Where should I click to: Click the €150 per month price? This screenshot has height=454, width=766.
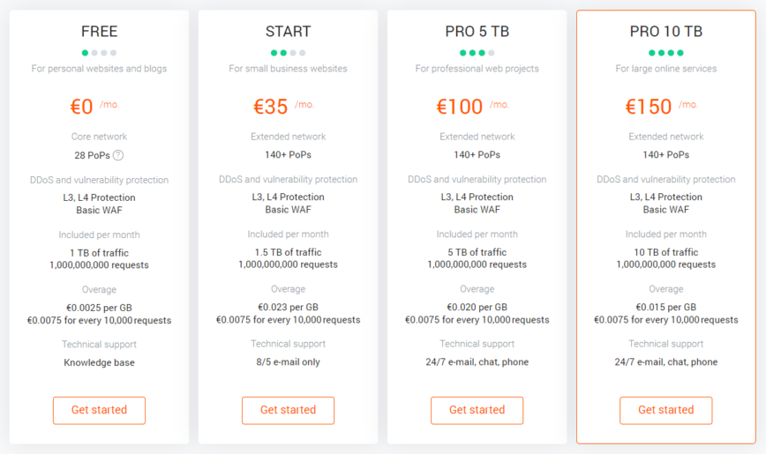(649, 107)
